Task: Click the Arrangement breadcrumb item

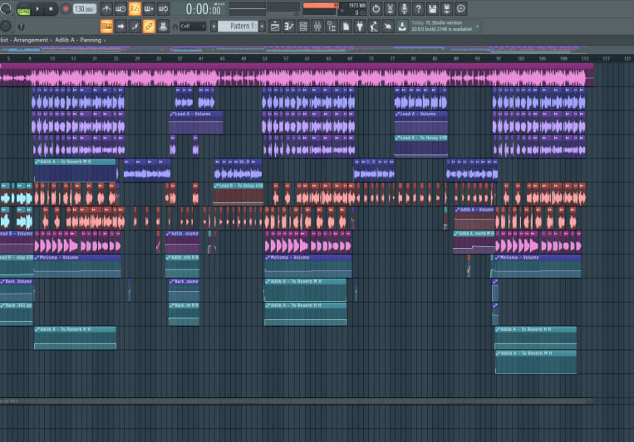Action: click(x=31, y=40)
